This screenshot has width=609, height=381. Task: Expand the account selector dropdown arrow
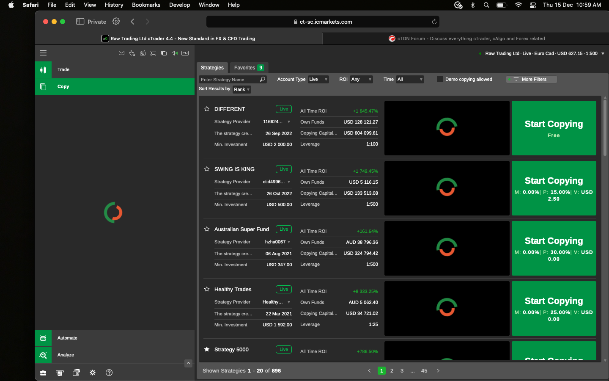[603, 53]
